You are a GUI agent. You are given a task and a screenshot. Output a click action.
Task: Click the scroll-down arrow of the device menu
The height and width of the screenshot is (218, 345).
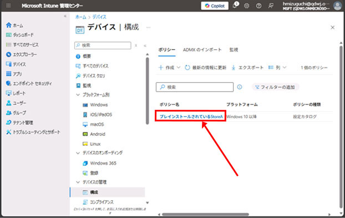[147, 203]
